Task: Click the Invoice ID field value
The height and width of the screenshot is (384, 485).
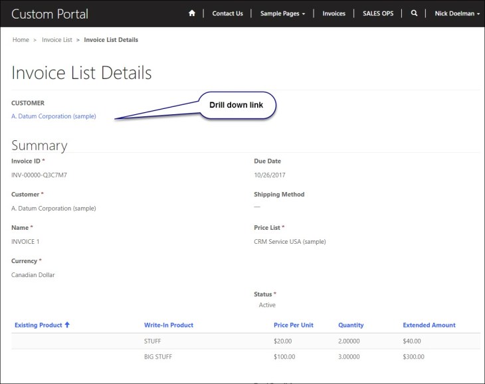Action: [39, 175]
